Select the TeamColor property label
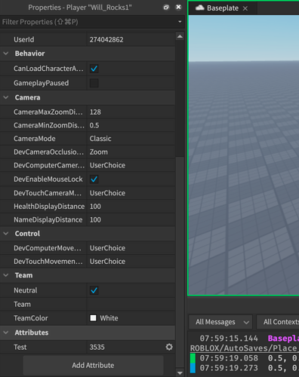 (31, 318)
